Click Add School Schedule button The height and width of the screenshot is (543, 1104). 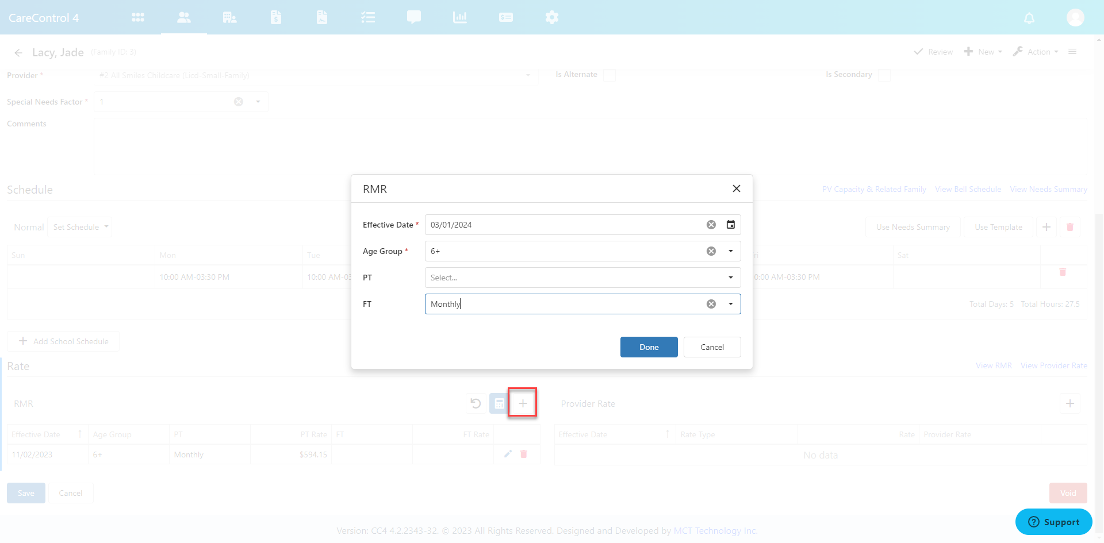pos(63,341)
